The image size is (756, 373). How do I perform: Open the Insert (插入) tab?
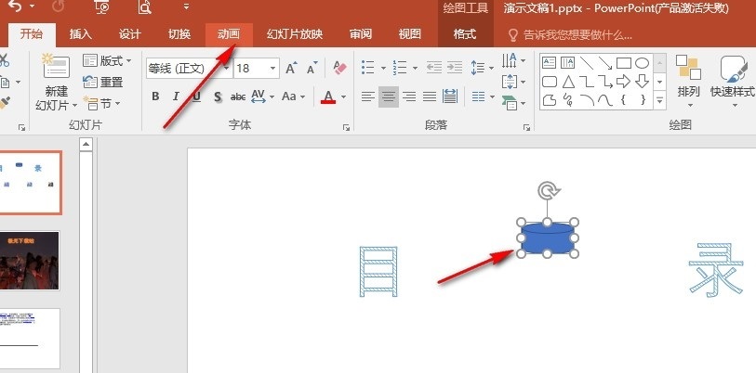pos(81,34)
